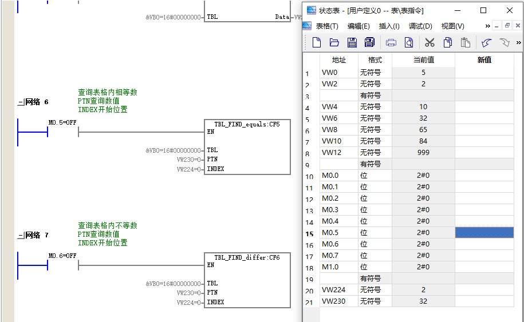Viewport: 524px width, 322px height.
Task: Click the M0.6=OFF contact in network 7
Action: click(x=63, y=265)
